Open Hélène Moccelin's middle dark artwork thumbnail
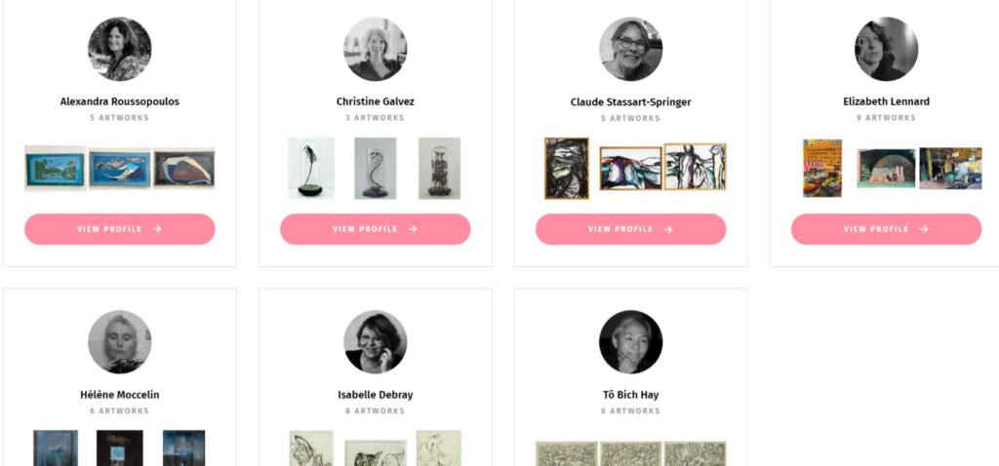999x466 pixels. (120, 448)
